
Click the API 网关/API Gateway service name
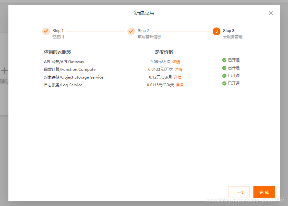click(64, 61)
